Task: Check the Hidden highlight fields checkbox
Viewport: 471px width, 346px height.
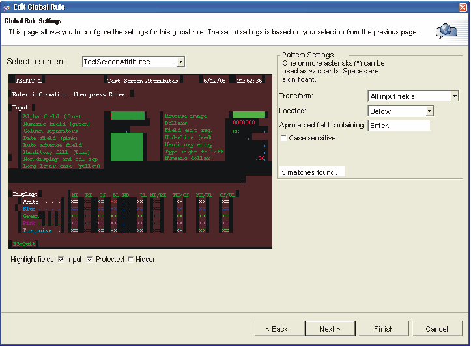Action: (x=130, y=259)
